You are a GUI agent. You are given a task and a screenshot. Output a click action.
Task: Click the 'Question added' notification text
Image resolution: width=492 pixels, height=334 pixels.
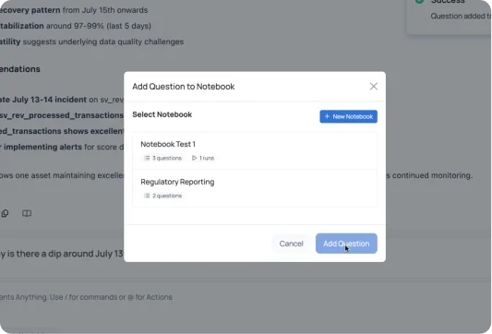tap(461, 16)
